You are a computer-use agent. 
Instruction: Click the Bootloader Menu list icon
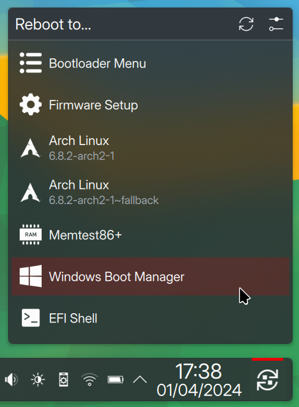coord(31,63)
